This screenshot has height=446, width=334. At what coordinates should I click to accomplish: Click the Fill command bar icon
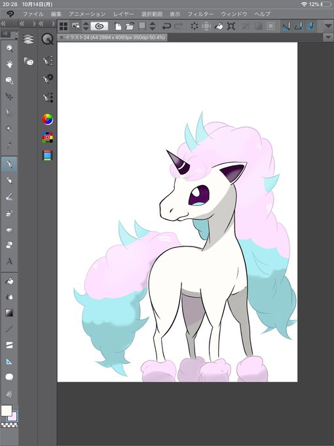[218, 26]
